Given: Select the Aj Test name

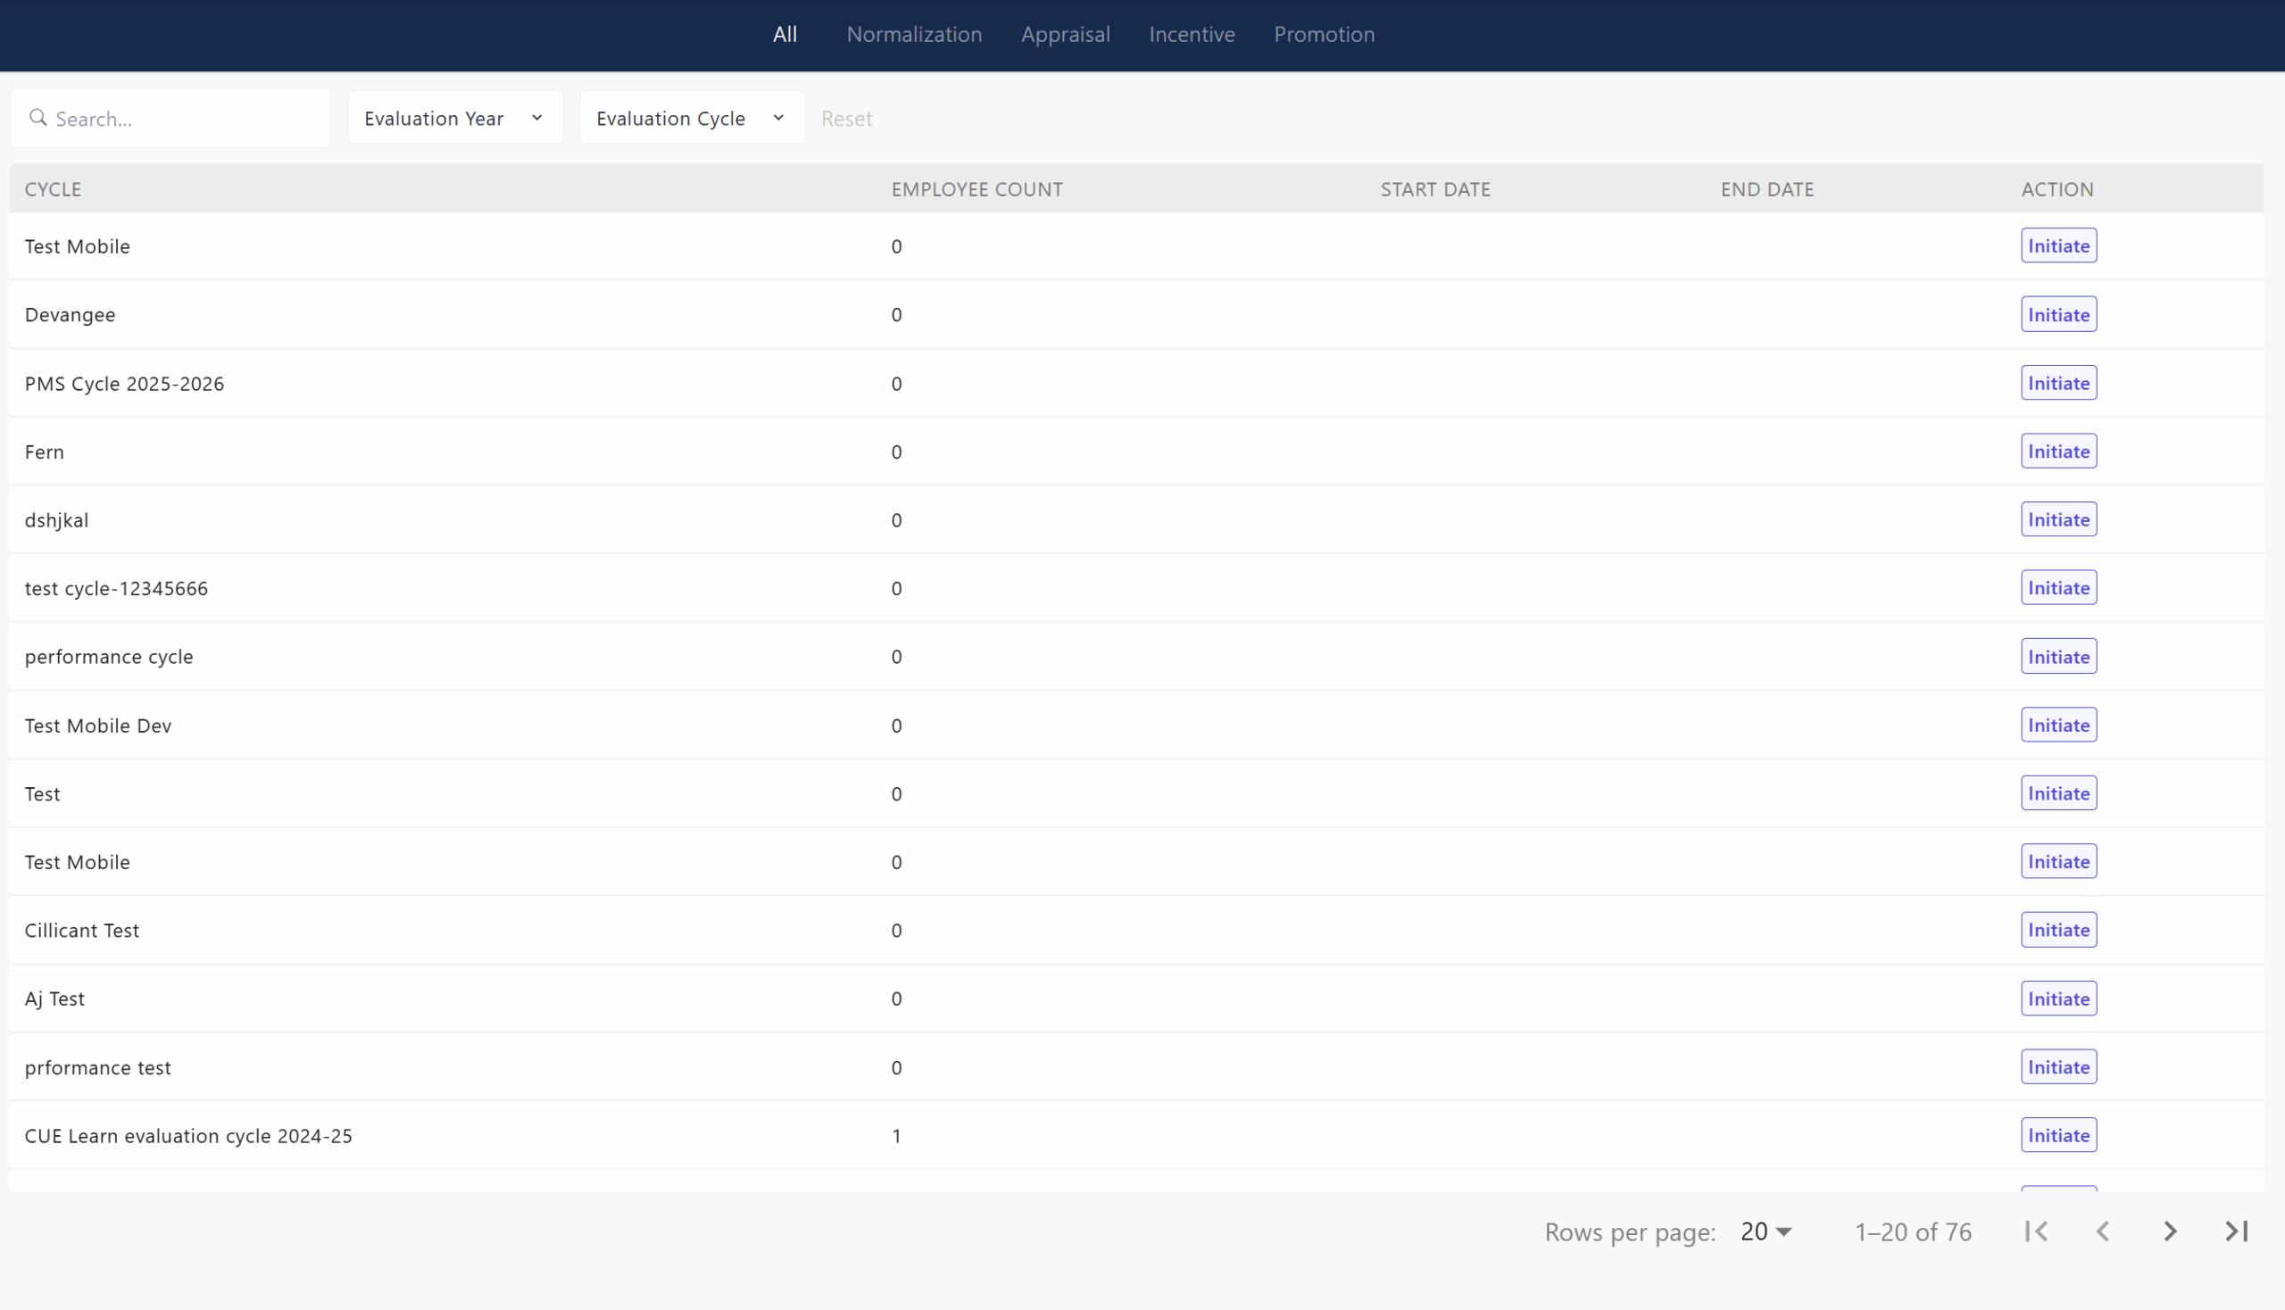Looking at the screenshot, I should 55,999.
